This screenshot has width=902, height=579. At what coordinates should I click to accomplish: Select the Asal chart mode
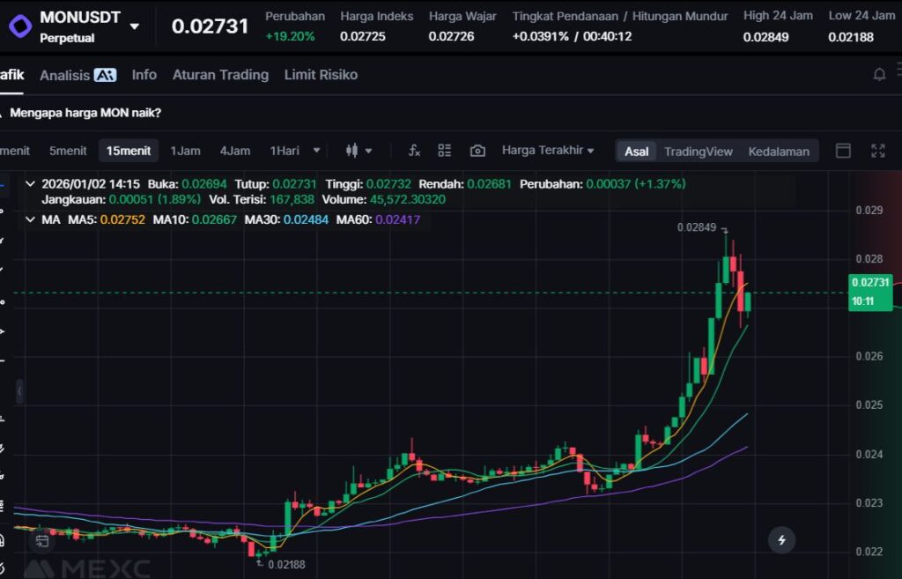[x=636, y=152]
